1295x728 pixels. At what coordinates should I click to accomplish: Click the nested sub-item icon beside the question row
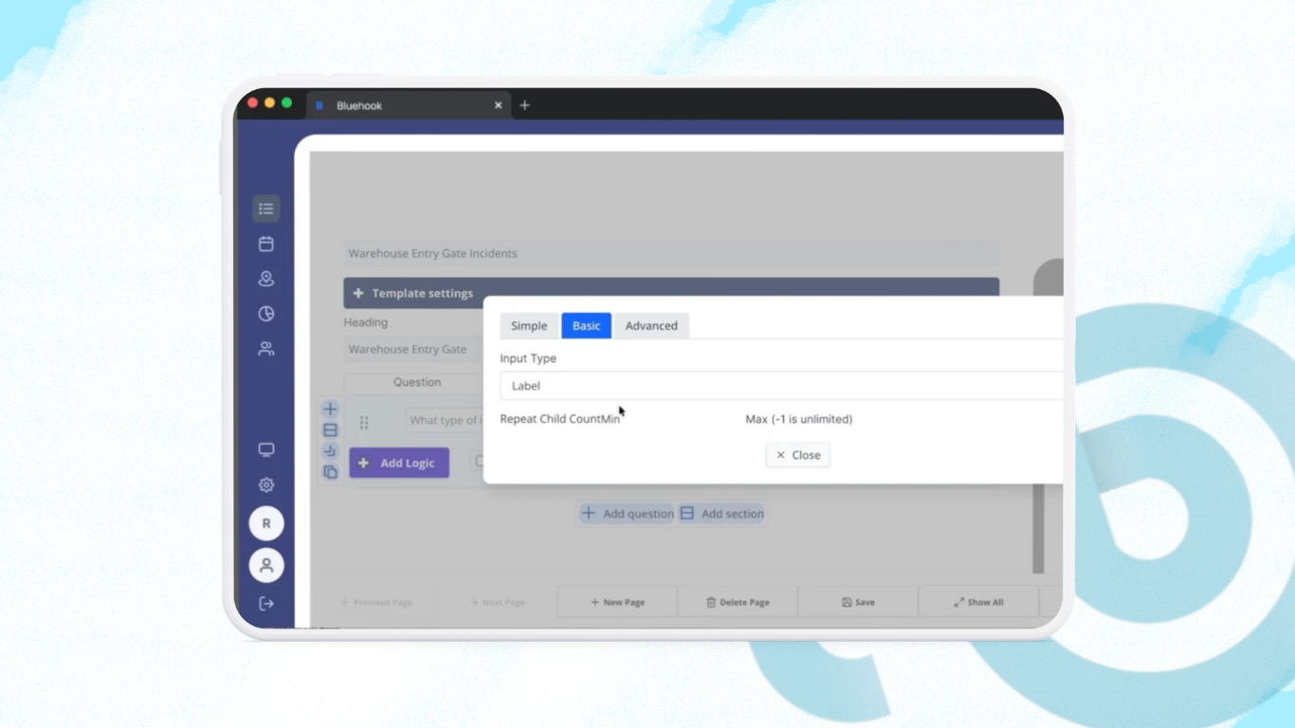coord(330,451)
